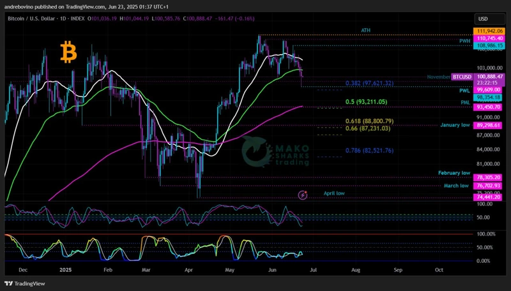The width and height of the screenshot is (511, 291).
Task: Click the Jul marker on time axis
Action: (314, 270)
